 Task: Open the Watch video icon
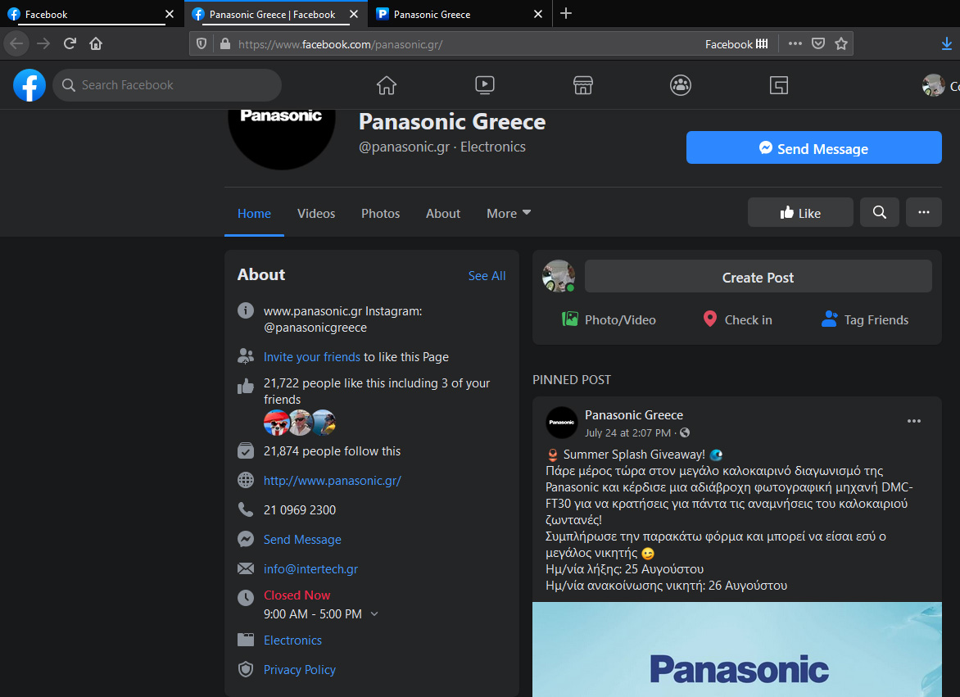pos(484,85)
